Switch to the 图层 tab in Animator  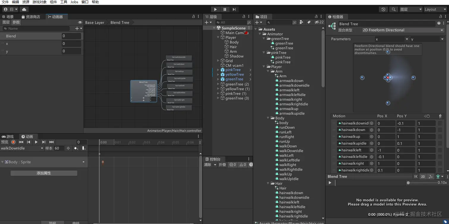(6, 22)
